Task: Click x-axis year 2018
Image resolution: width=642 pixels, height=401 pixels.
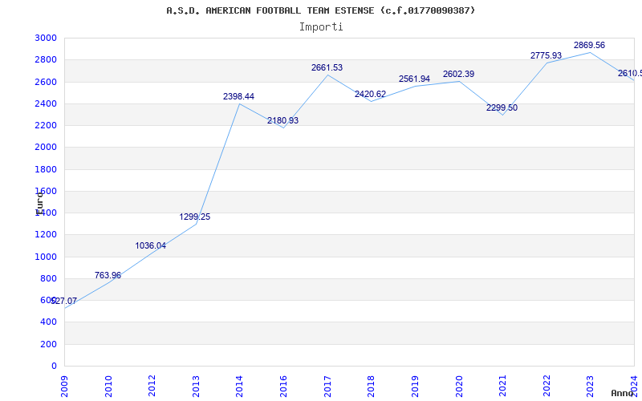Action: tap(371, 386)
